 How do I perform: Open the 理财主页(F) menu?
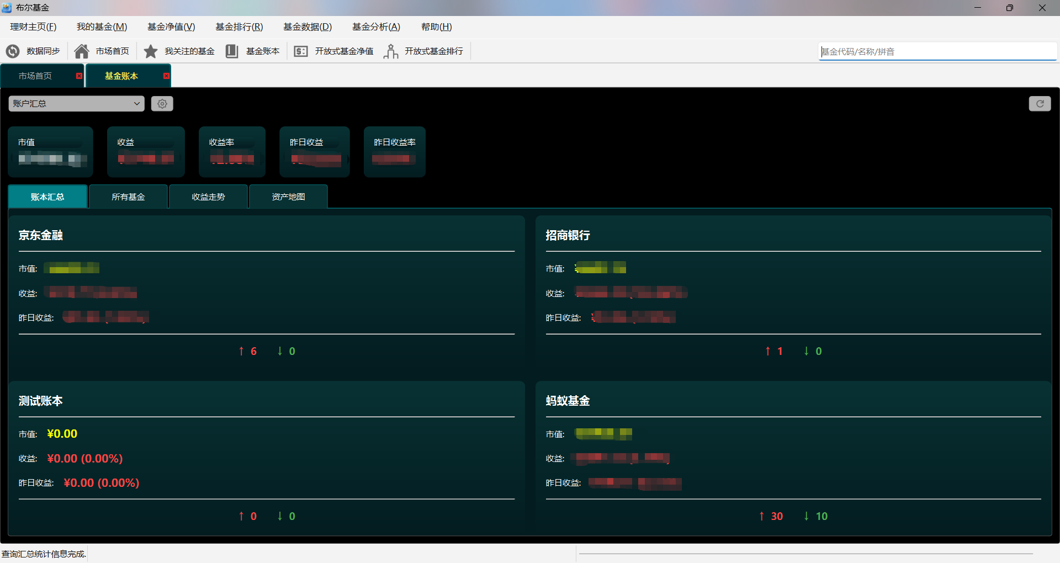point(33,27)
